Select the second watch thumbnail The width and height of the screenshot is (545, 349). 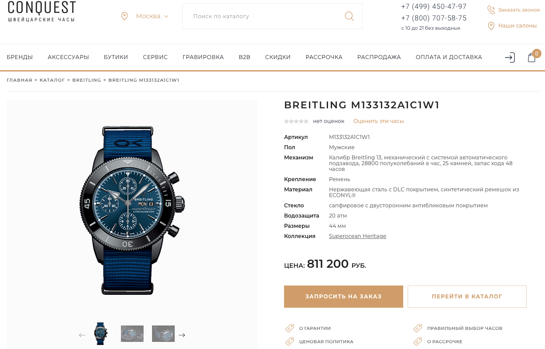(132, 333)
